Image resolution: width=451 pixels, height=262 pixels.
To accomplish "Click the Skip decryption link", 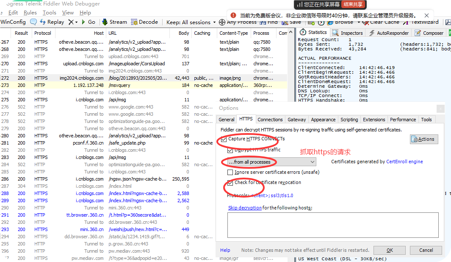I will (245, 208).
